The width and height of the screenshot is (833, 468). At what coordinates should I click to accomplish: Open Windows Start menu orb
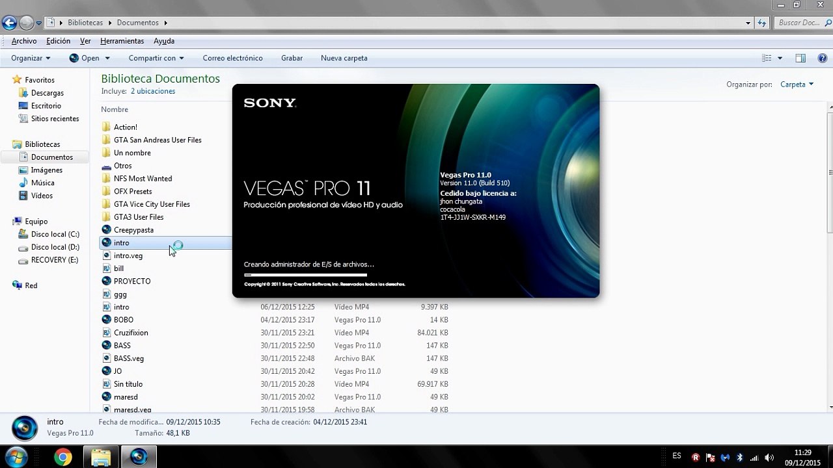[x=16, y=457]
